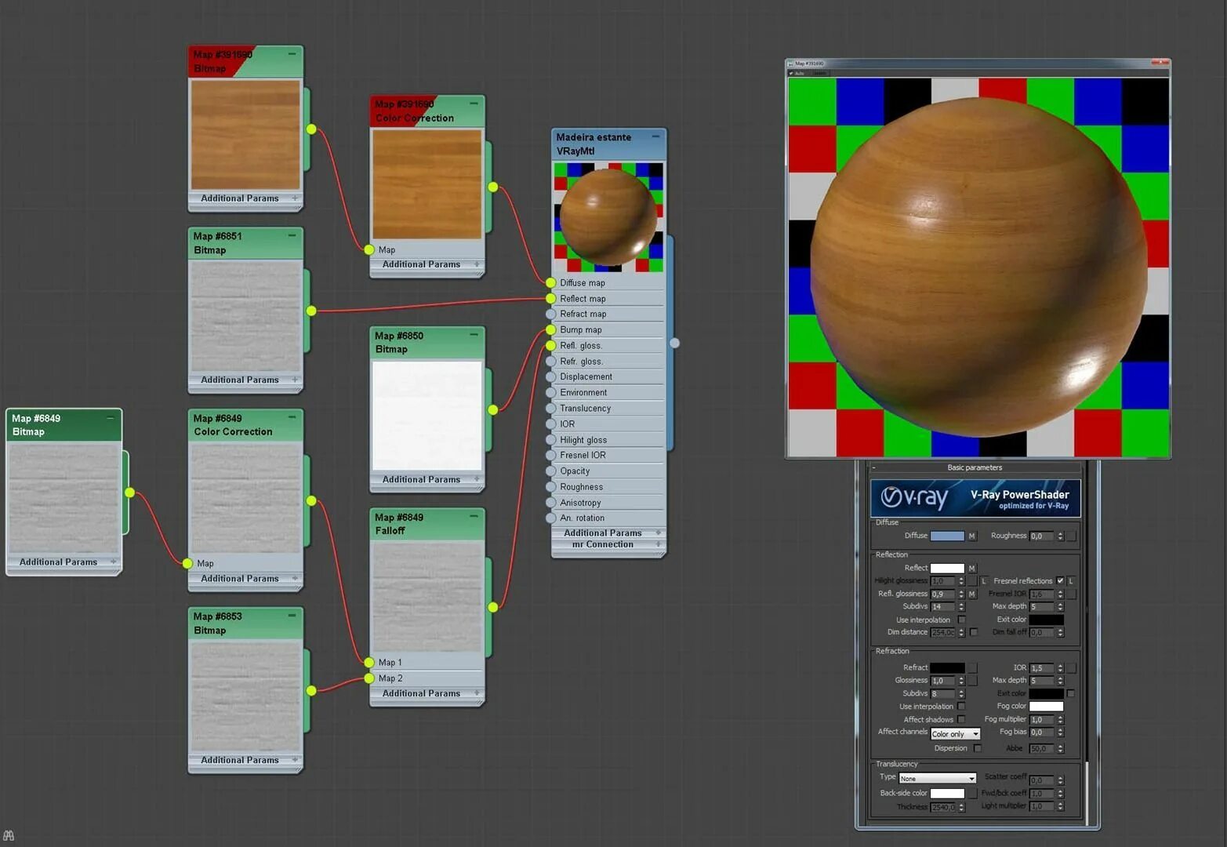Click the Map #6851 Bitmap output socket
Screen dimensions: 1227x847
coord(311,311)
